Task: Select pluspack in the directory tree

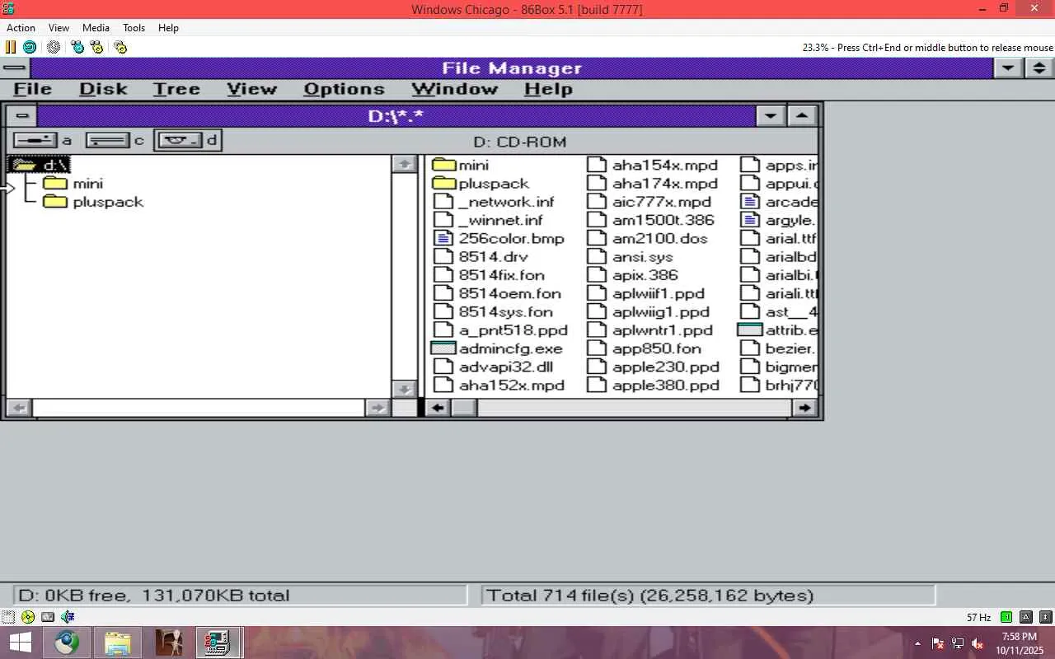Action: click(93, 202)
